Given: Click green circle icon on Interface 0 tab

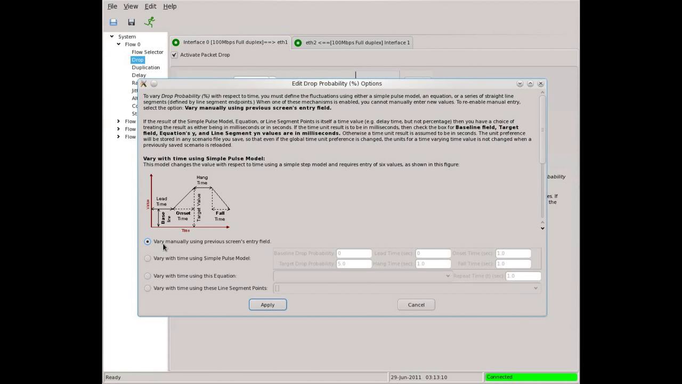Looking at the screenshot, I should [x=176, y=43].
